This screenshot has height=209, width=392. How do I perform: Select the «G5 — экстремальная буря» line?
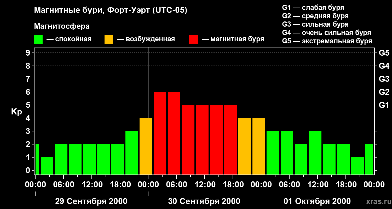327,41
